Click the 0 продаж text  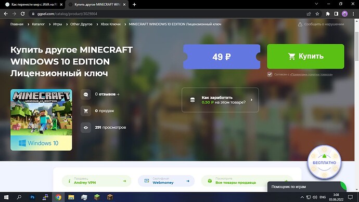tap(105, 111)
